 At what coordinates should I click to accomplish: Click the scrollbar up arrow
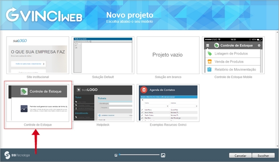[277, 32]
